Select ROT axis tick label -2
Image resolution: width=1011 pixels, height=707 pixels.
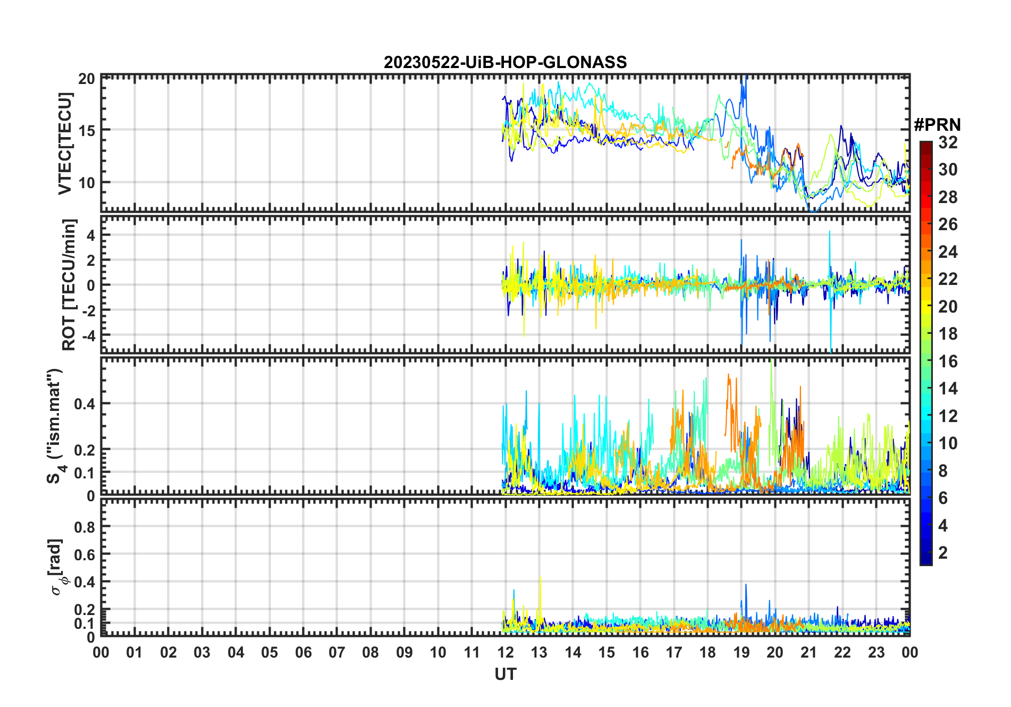88,310
